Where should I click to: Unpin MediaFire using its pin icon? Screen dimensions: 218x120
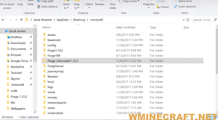[31, 67]
